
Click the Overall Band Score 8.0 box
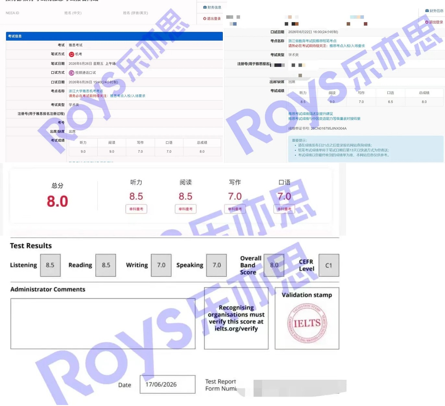[x=274, y=265]
